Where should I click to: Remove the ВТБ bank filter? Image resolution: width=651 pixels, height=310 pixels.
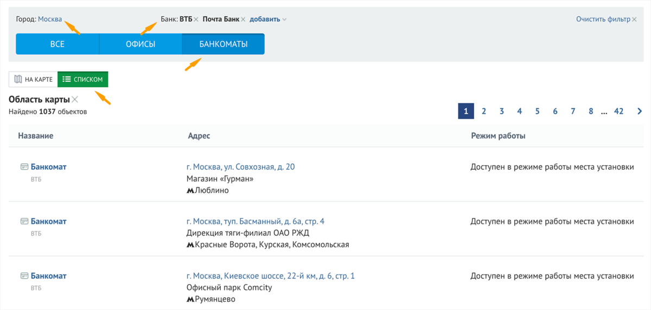[196, 20]
